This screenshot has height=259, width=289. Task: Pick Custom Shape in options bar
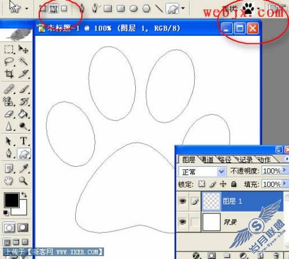(173, 9)
